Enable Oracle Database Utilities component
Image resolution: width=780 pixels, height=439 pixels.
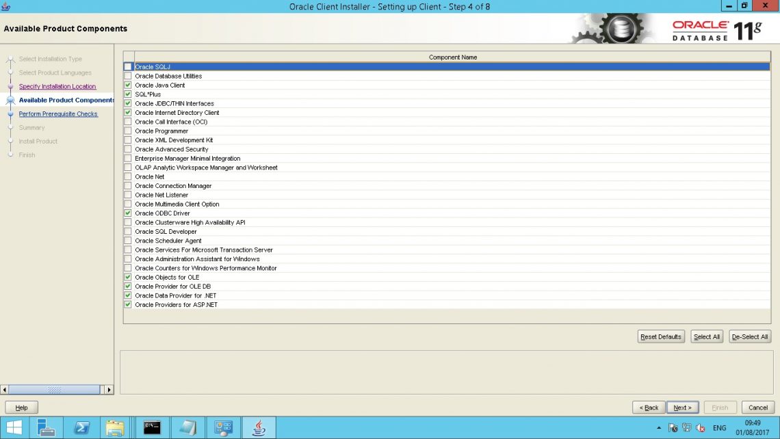(x=128, y=76)
